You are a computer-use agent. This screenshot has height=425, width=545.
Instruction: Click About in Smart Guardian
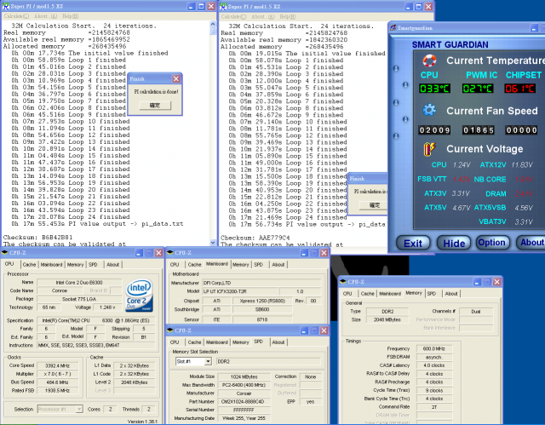(x=531, y=243)
